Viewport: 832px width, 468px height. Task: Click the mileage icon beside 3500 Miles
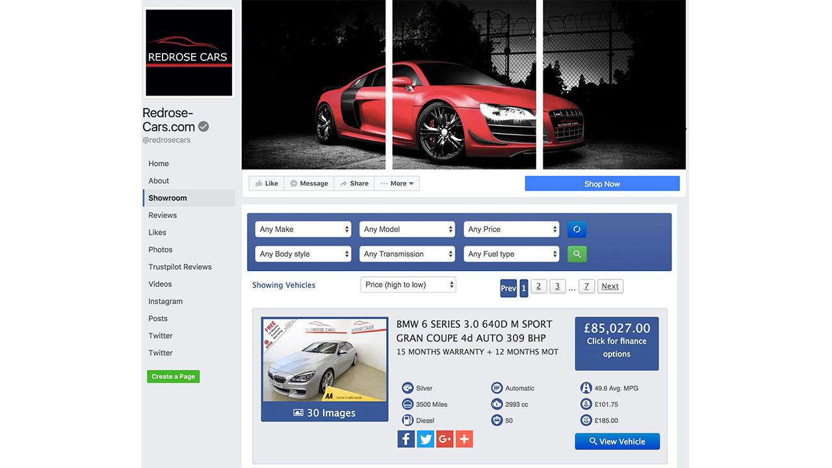click(408, 404)
